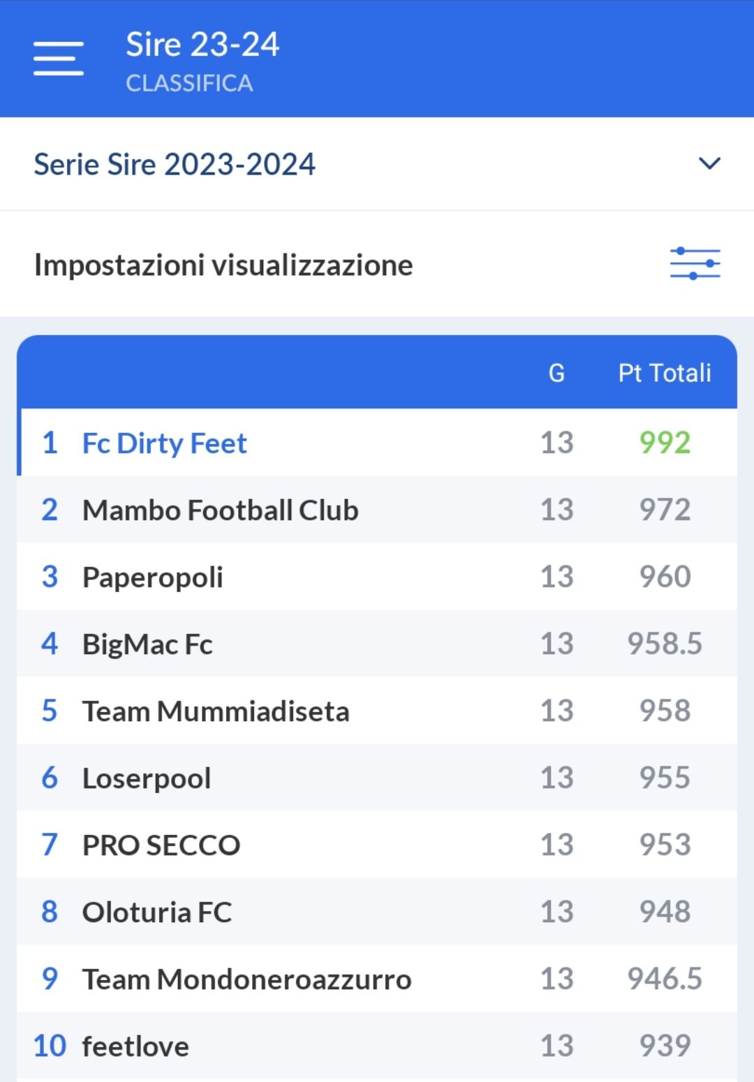Expand the Serie Sire 2023-2024 dropdown
The width and height of the screenshot is (754, 1082).
click(709, 164)
